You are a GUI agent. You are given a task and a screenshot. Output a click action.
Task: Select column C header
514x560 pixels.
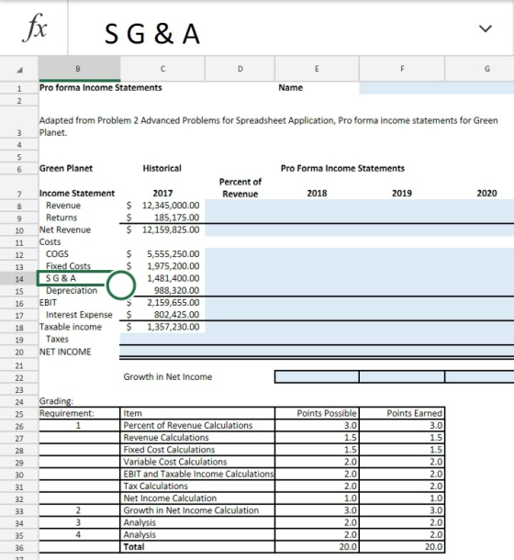(162, 69)
